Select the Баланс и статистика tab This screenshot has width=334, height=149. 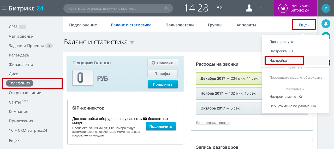click(131, 25)
